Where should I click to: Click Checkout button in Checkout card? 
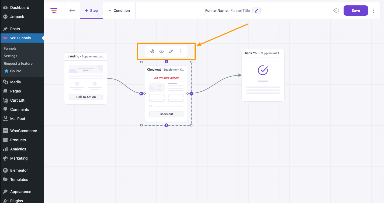166,114
